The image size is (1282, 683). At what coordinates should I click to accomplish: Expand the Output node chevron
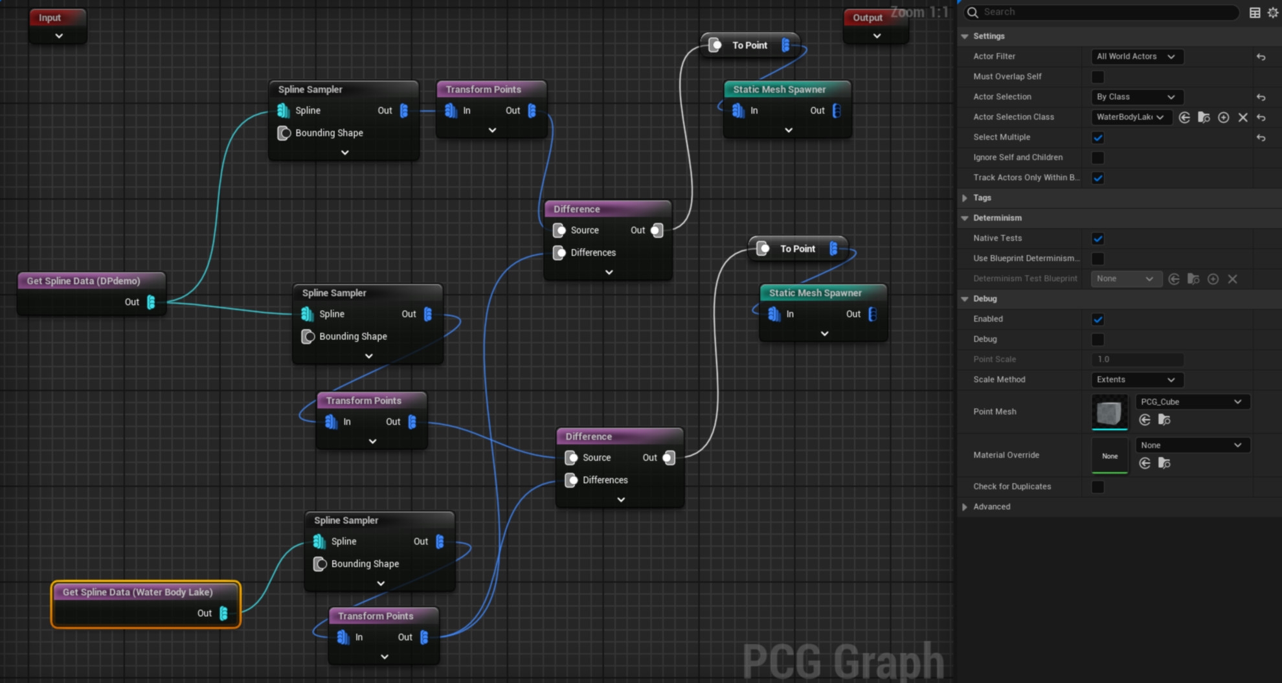[x=876, y=36]
